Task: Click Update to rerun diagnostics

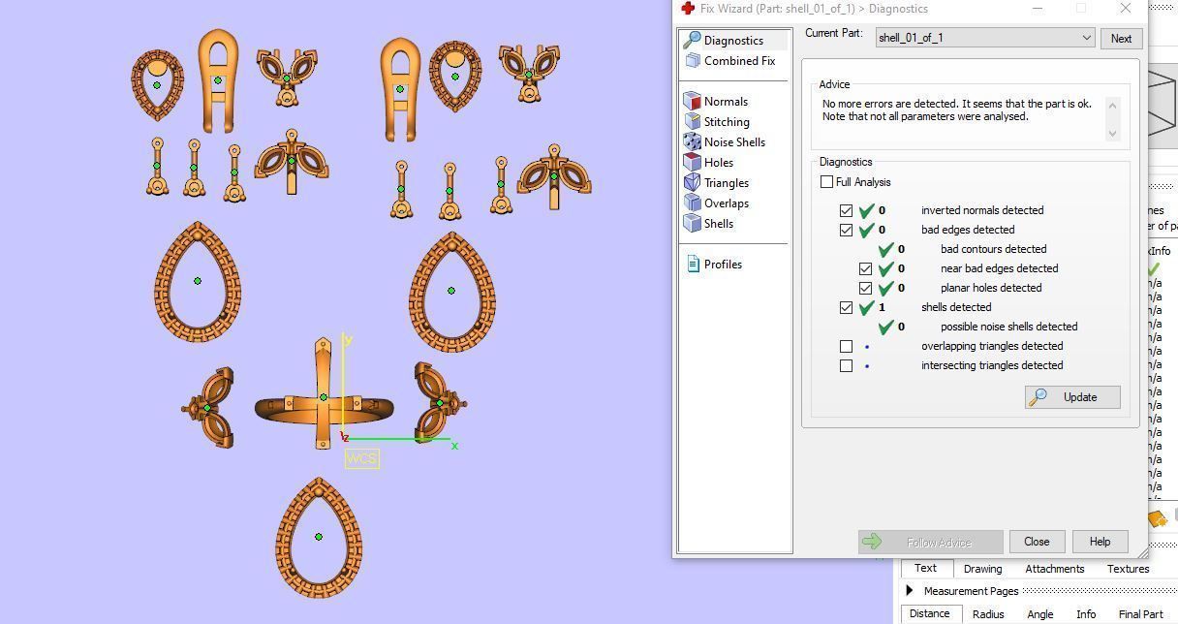Action: (1072, 397)
